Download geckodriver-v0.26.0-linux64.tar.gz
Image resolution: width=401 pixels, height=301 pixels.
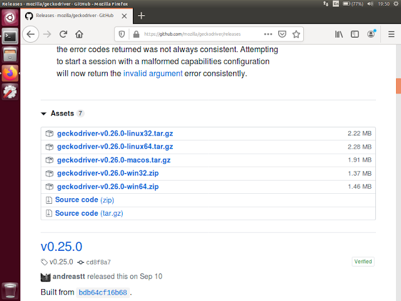(115, 147)
